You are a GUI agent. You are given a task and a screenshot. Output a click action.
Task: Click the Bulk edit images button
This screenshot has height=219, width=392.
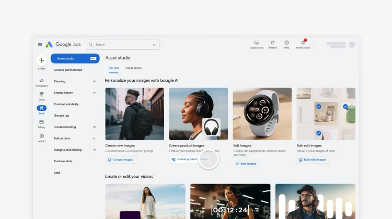313,160
